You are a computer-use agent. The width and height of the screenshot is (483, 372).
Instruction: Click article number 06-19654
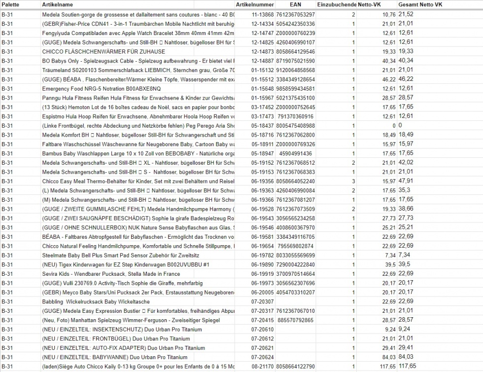262,246
